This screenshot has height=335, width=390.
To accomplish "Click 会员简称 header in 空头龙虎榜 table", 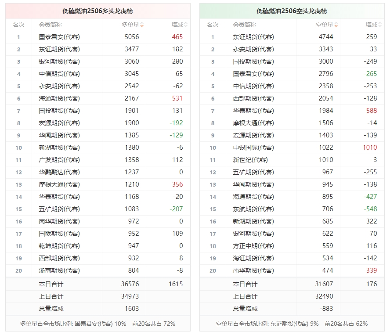I will tap(245, 25).
